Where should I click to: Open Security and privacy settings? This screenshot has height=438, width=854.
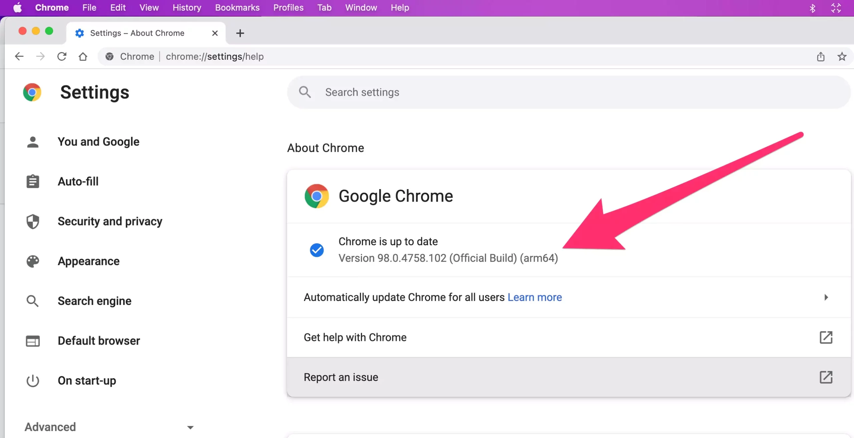pyautogui.click(x=110, y=222)
